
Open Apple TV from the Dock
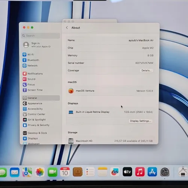pos(127,172)
